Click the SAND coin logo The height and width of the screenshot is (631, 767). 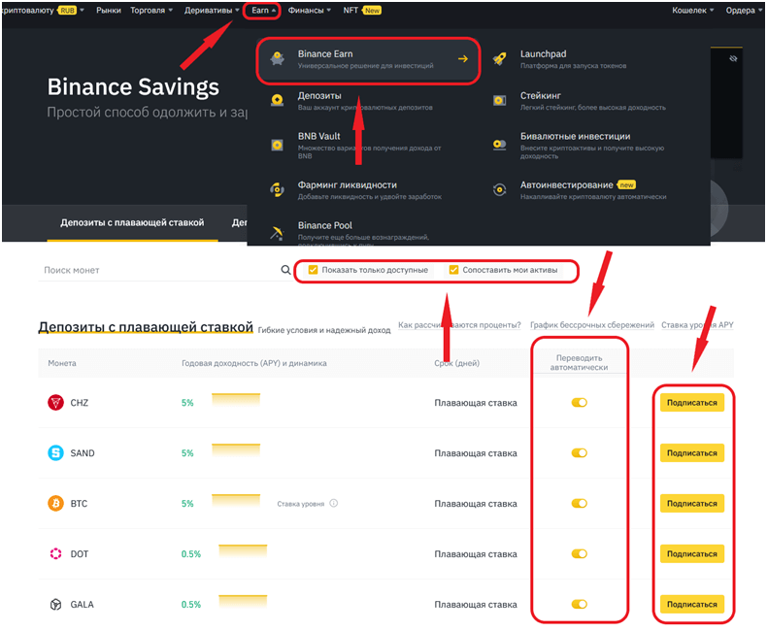(x=55, y=453)
